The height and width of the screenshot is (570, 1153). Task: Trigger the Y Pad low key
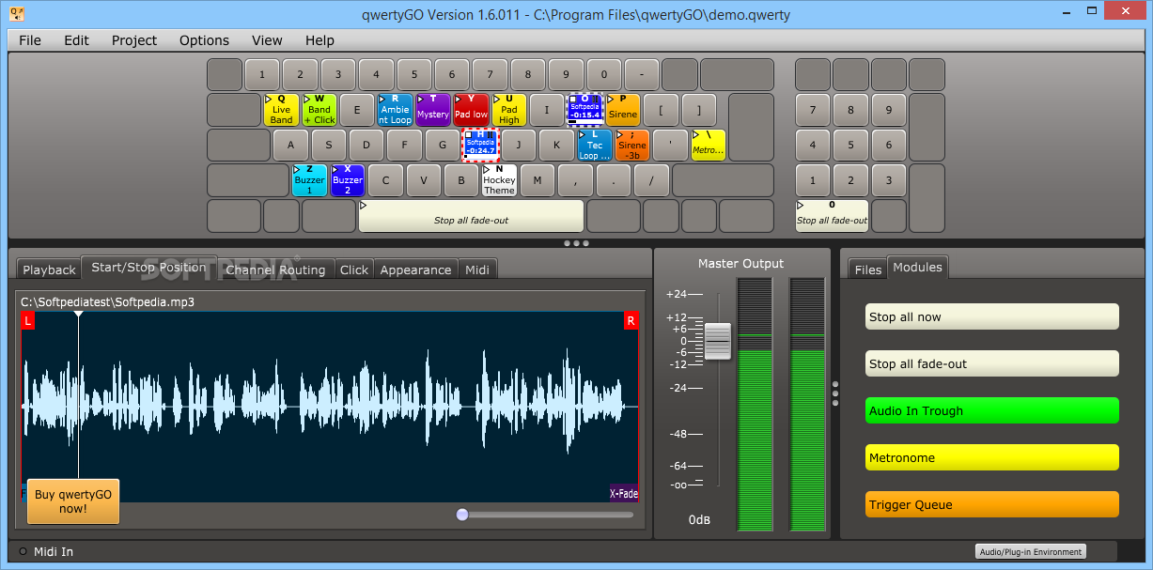pos(471,110)
